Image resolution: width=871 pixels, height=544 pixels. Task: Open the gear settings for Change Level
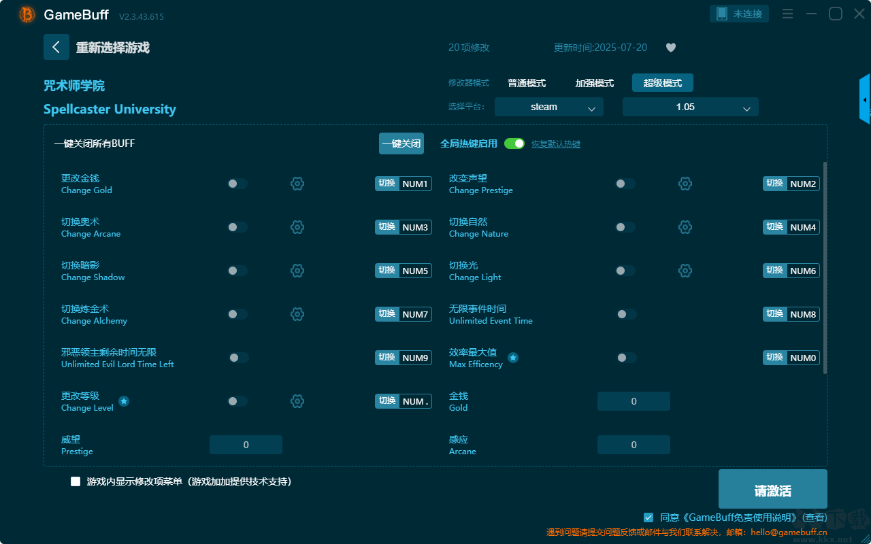pyautogui.click(x=297, y=401)
